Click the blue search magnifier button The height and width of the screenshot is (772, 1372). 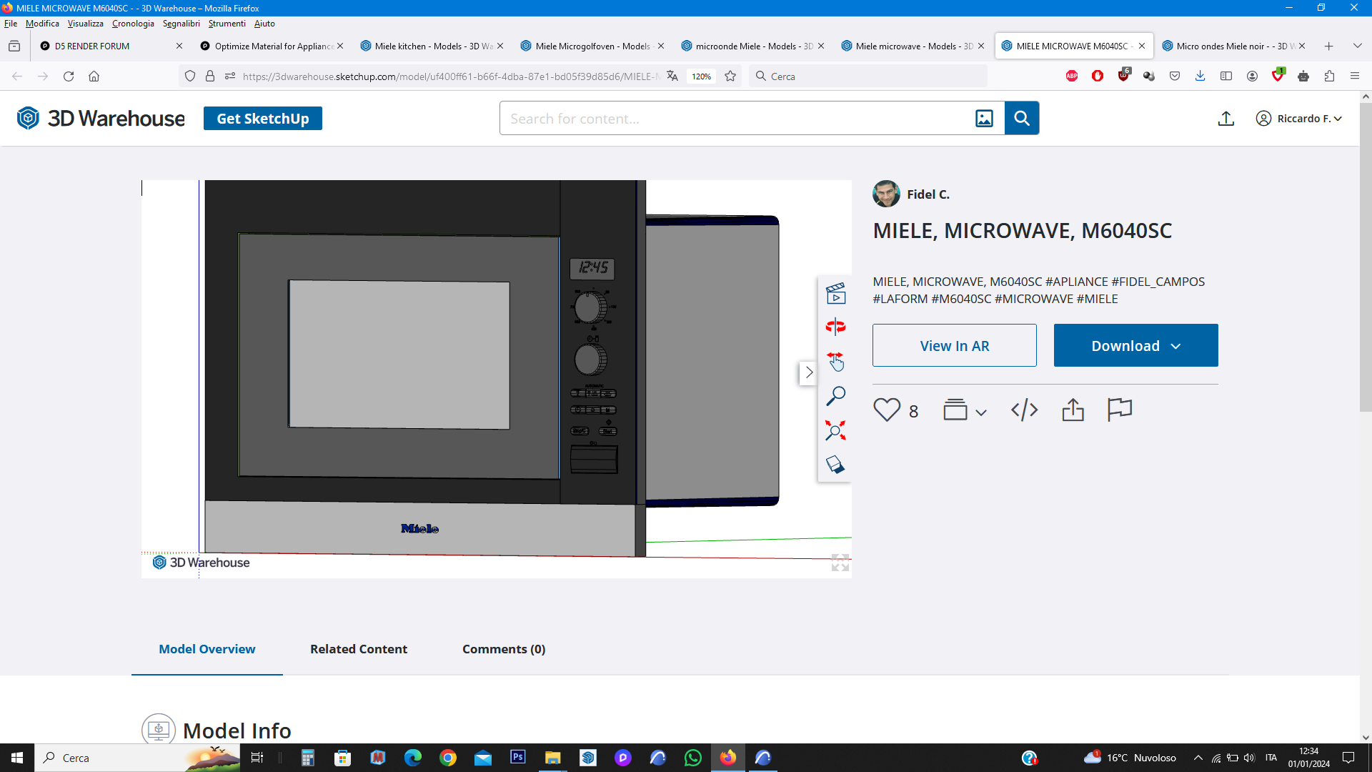(1022, 118)
